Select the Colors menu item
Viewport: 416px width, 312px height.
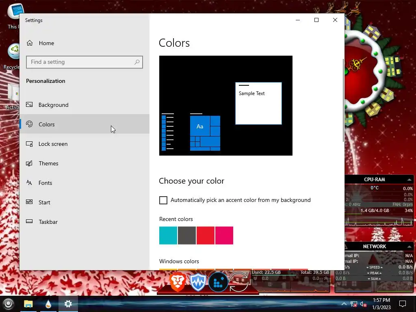click(x=84, y=124)
